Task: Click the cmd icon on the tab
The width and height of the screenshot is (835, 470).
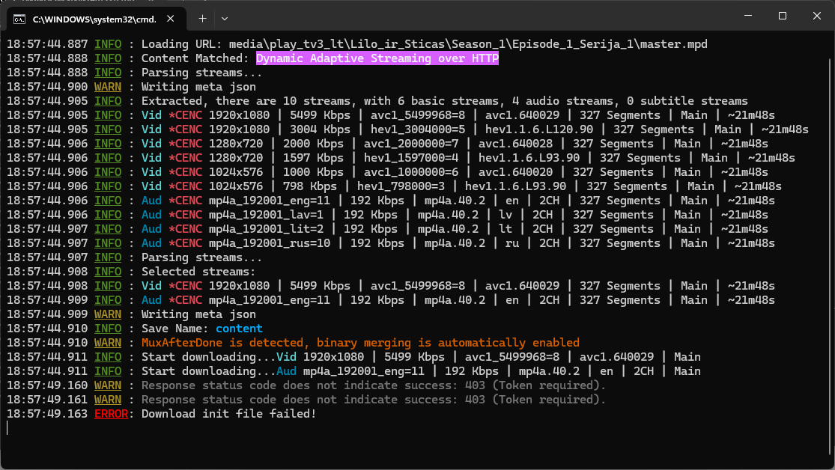Action: [19, 19]
